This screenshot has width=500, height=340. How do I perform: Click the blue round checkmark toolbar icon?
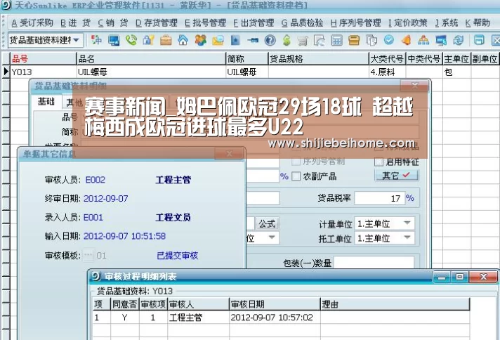click(389, 40)
